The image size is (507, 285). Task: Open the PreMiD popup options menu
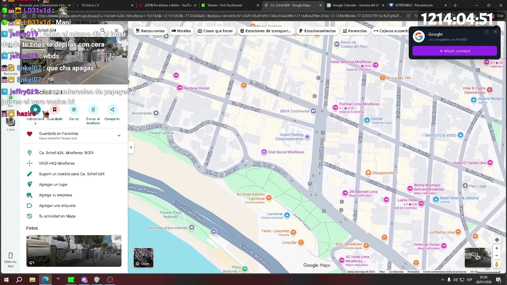click(x=487, y=32)
